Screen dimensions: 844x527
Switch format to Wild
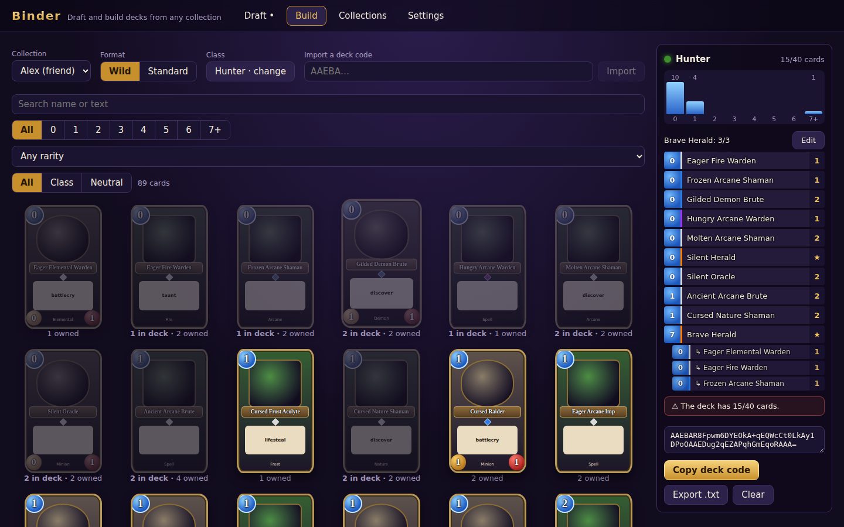pyautogui.click(x=120, y=71)
